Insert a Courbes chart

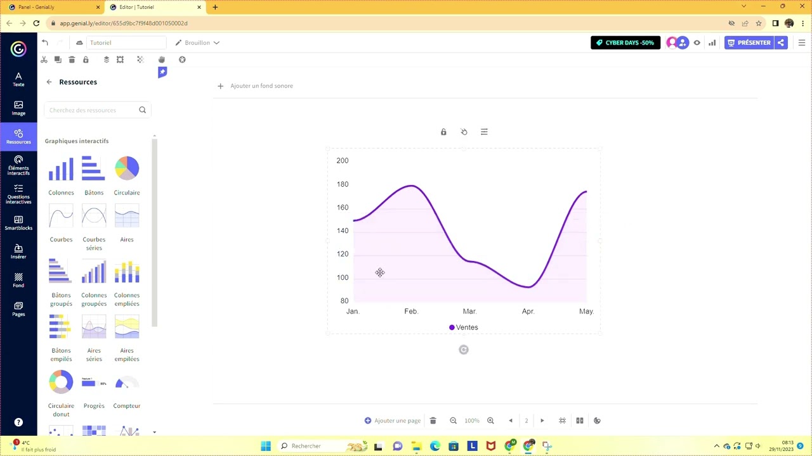click(x=61, y=224)
